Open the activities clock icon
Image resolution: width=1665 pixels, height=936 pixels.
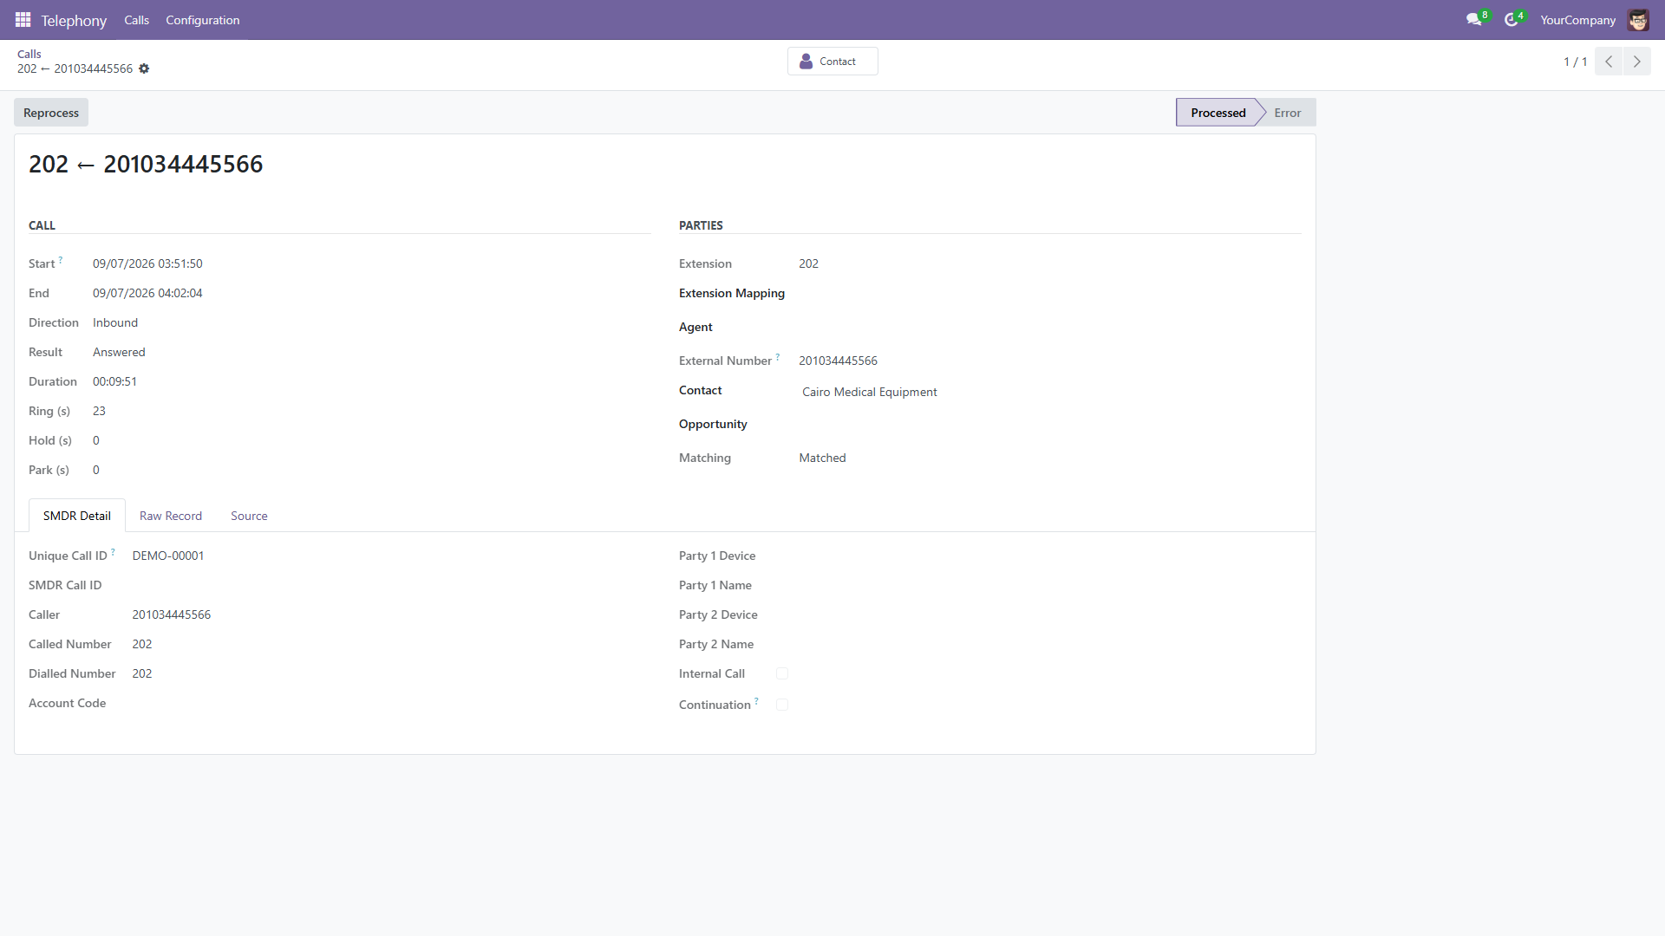pos(1511,19)
